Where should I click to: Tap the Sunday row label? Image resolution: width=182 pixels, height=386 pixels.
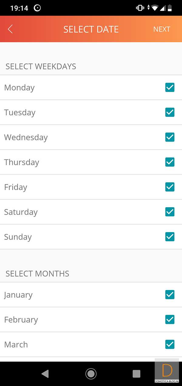click(18, 237)
